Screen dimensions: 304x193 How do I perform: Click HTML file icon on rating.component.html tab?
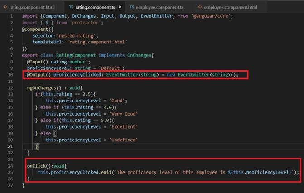(x=5, y=7)
